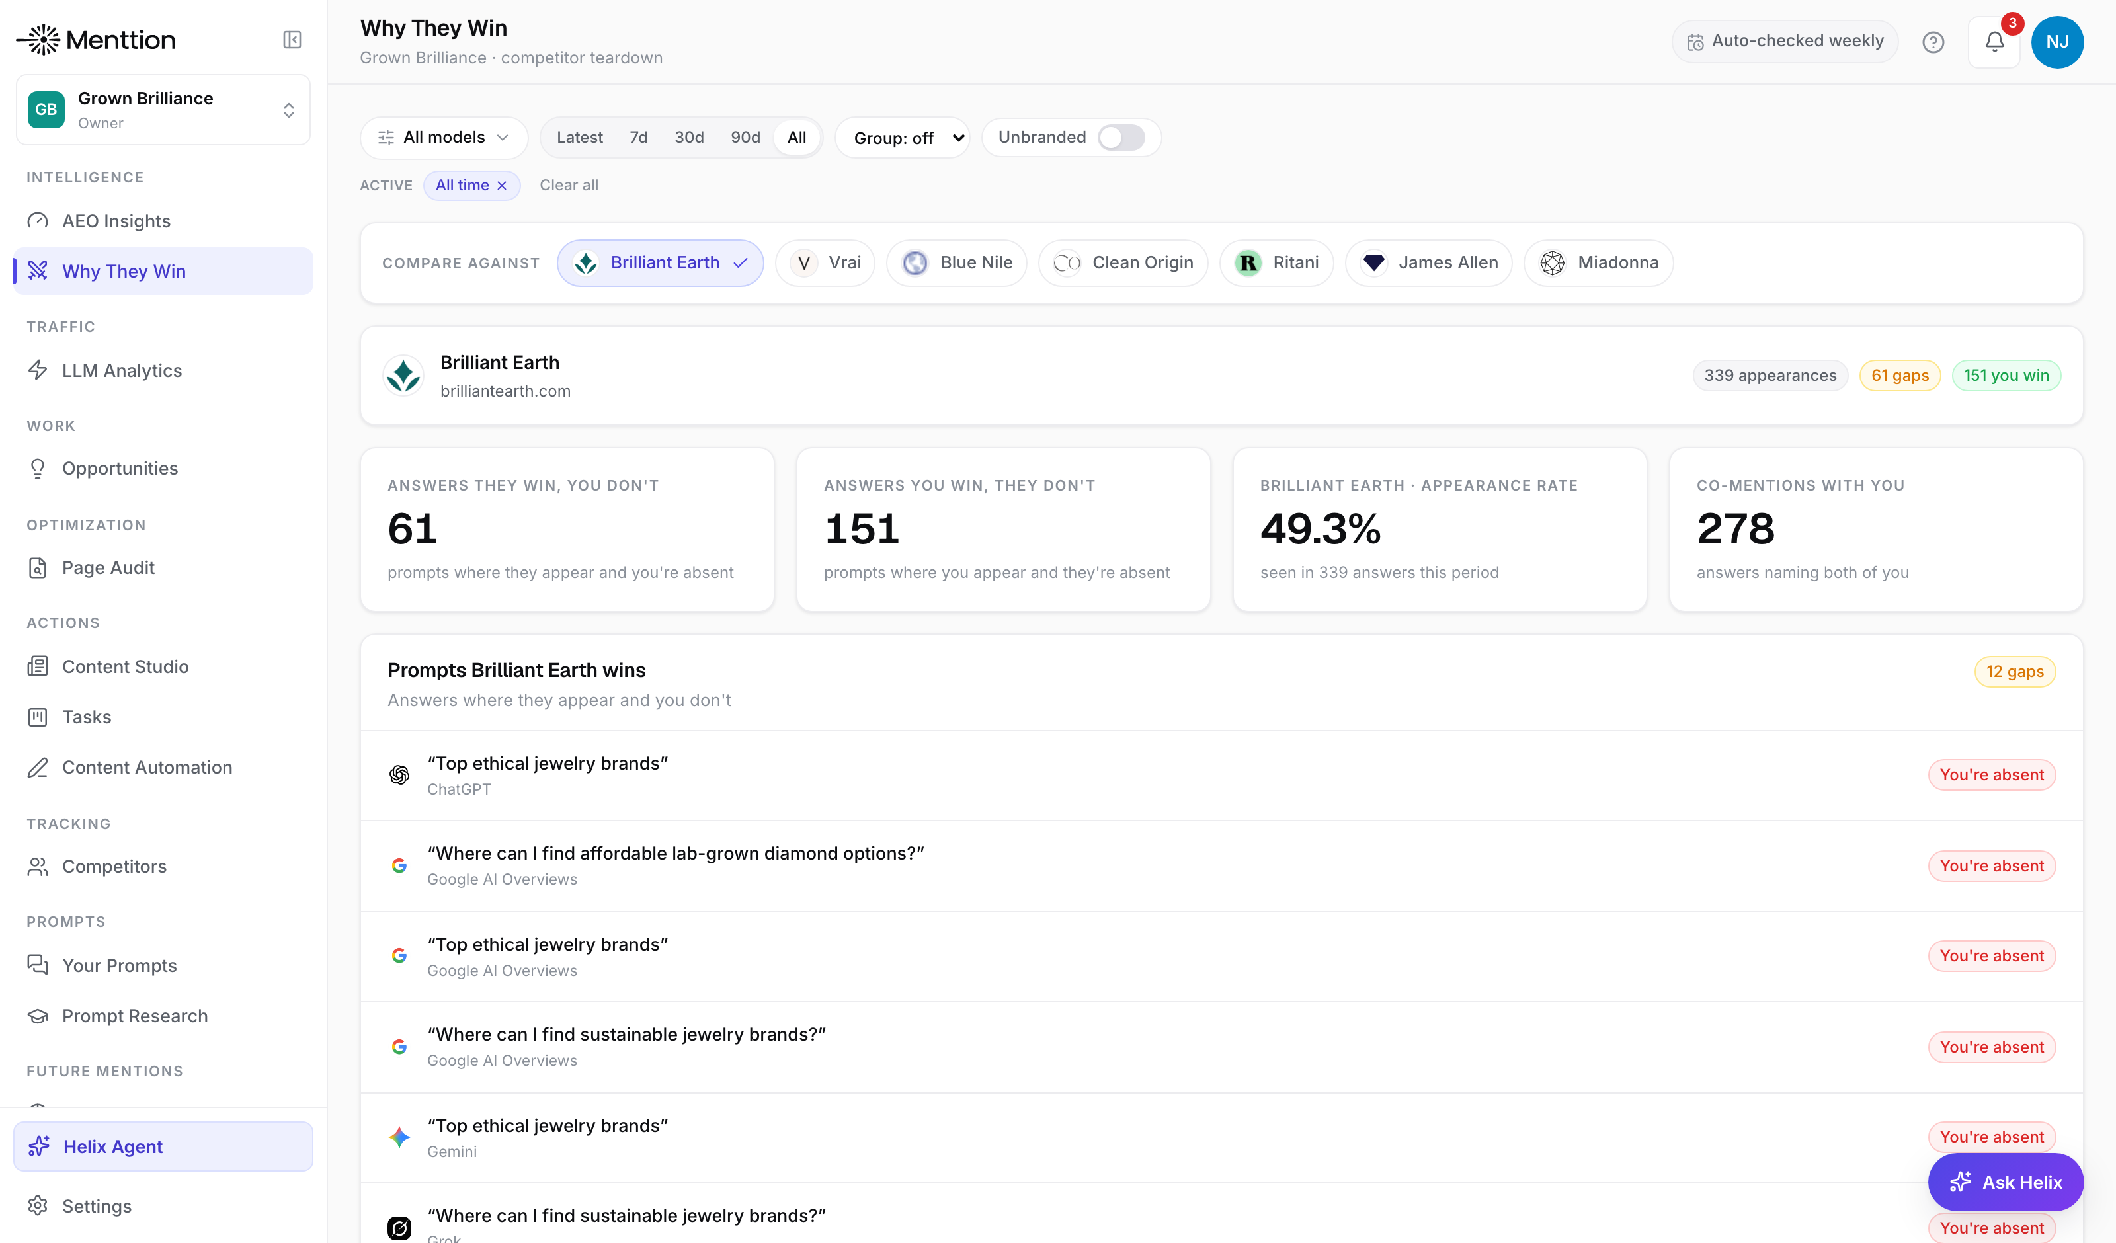Open the NJ user avatar
The image size is (2116, 1243).
pyautogui.click(x=2056, y=41)
